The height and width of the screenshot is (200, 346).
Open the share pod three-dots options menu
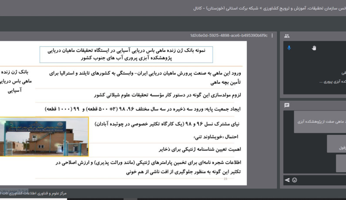pyautogui.click(x=272, y=36)
